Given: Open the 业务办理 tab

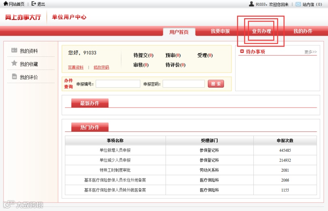Looking at the screenshot, I should [x=262, y=31].
